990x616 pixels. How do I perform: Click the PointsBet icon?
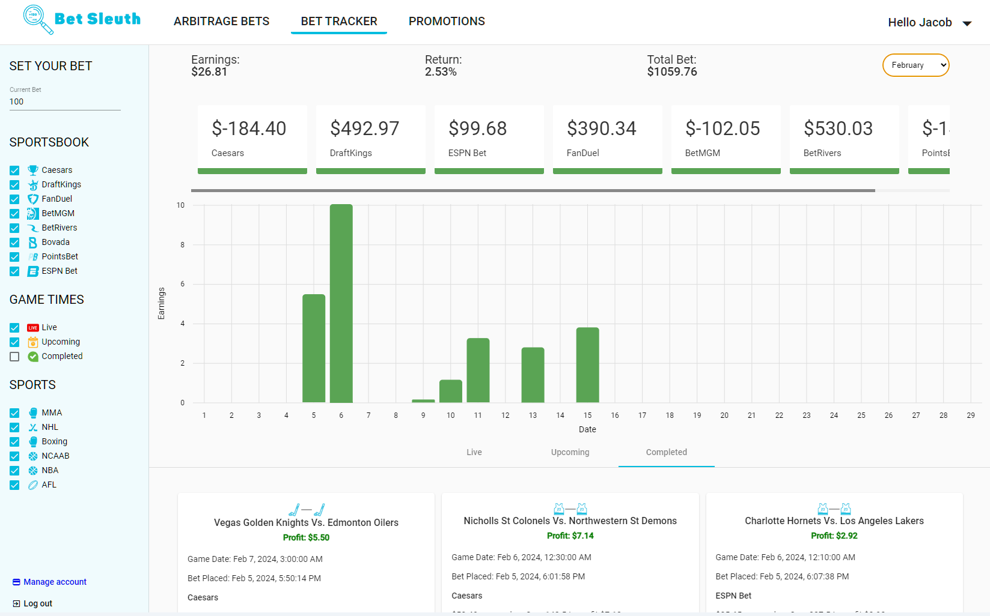tap(33, 257)
